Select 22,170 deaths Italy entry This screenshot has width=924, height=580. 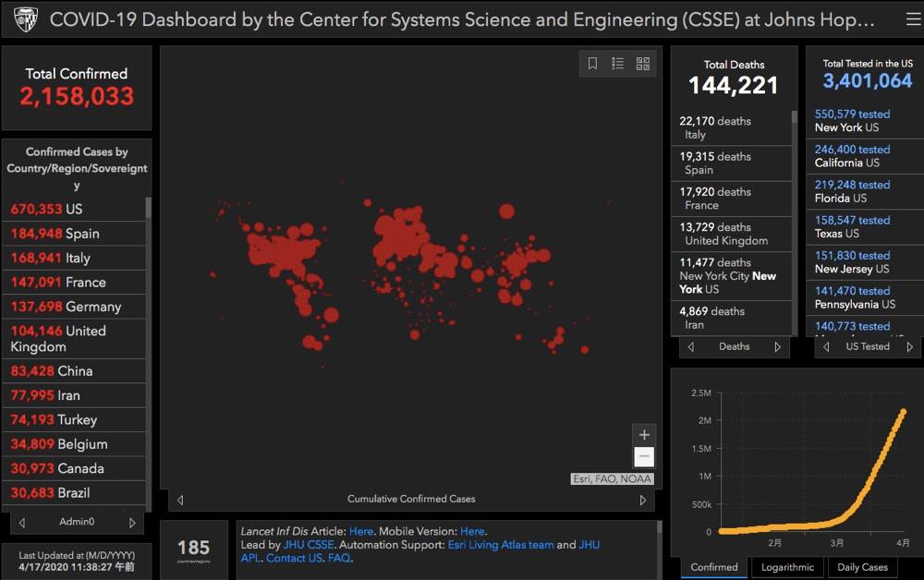pos(731,127)
